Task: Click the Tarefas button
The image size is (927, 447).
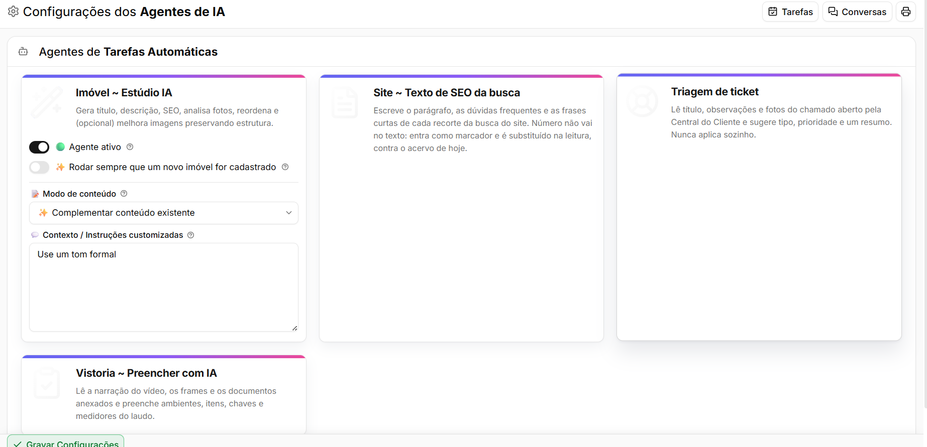Action: (x=790, y=12)
